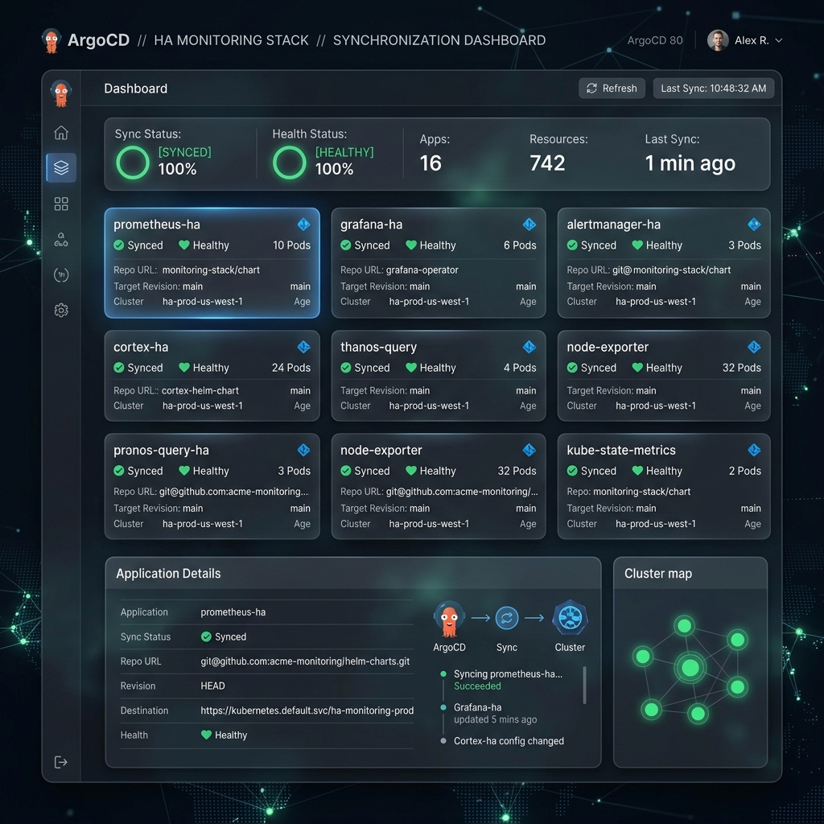This screenshot has width=824, height=824.
Task: Select the Applications layers icon in sidebar
Action: [61, 167]
